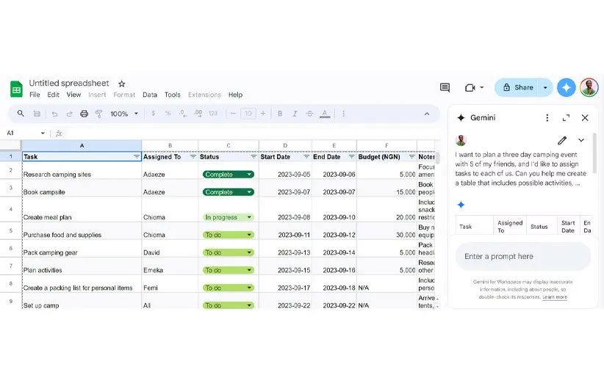Toggle italic formatting in the toolbar

[x=295, y=114]
